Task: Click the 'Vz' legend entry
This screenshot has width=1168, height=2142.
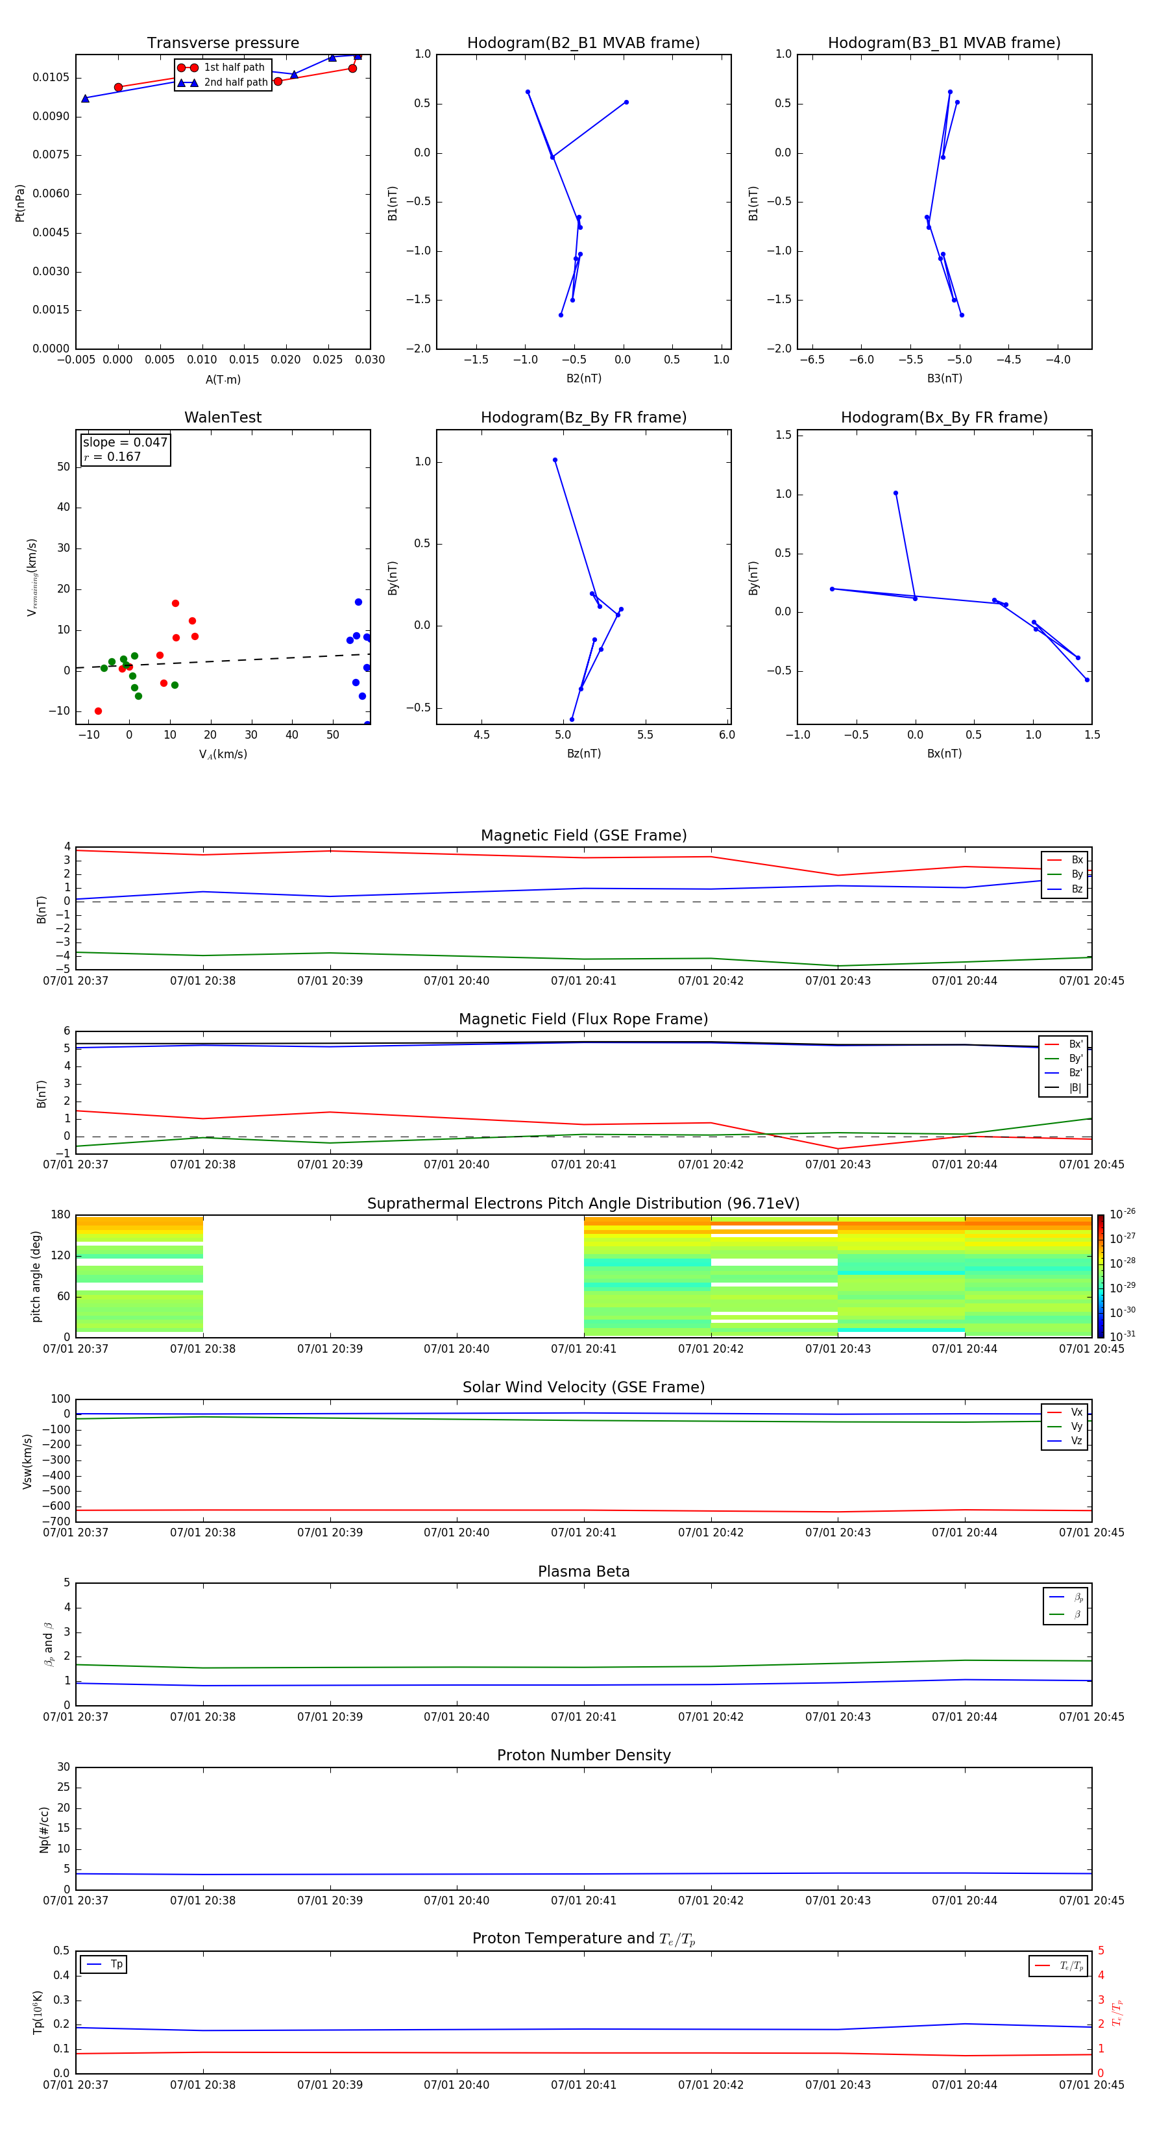Action: click(x=1065, y=1441)
